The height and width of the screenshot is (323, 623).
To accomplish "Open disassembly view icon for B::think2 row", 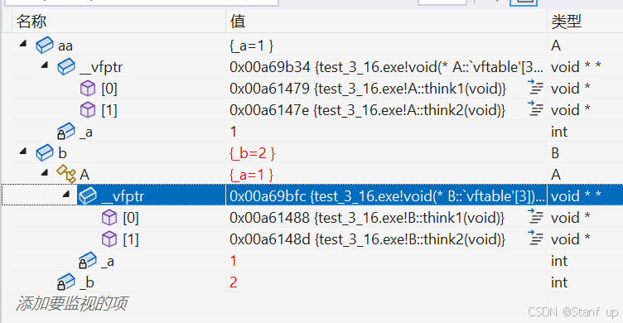I will [535, 238].
